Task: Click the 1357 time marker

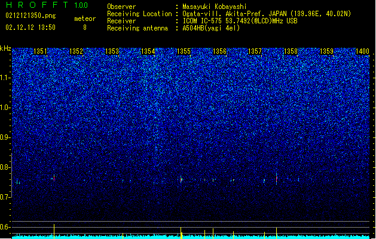Action: click(x=255, y=51)
